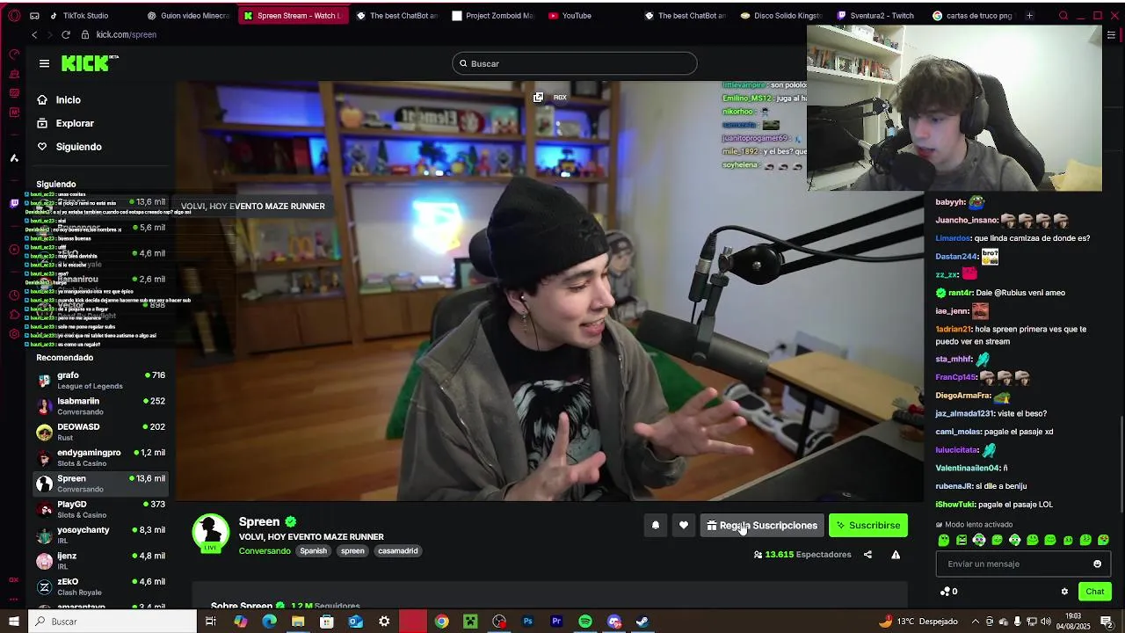Click the Windows Start button

13,622
